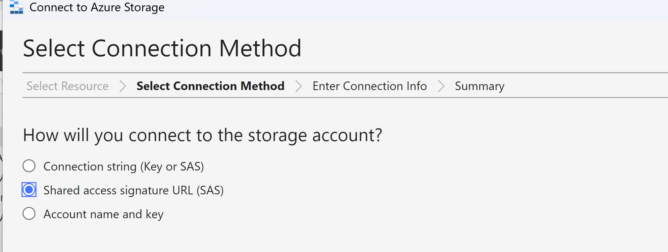668x252 pixels.
Task: Click the chevron after Select Connection Method
Action: (x=299, y=86)
